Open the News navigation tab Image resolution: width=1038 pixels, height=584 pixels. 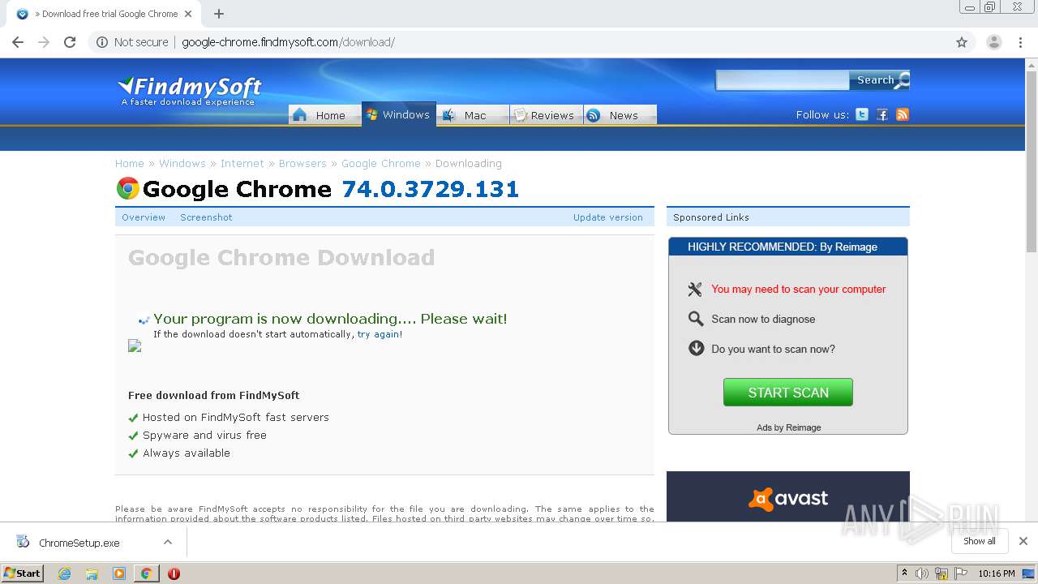[x=620, y=115]
